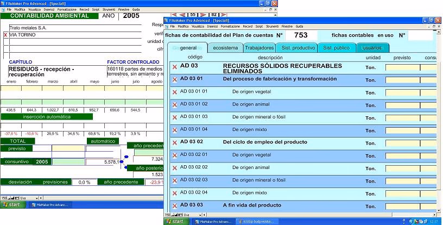Click the green previsto button

tap(17, 148)
